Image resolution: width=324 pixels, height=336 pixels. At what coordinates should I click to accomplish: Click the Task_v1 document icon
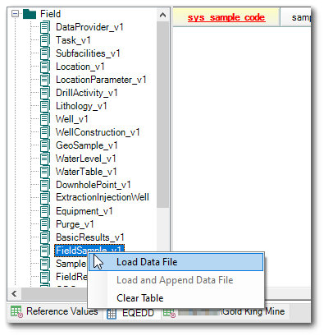click(45, 40)
